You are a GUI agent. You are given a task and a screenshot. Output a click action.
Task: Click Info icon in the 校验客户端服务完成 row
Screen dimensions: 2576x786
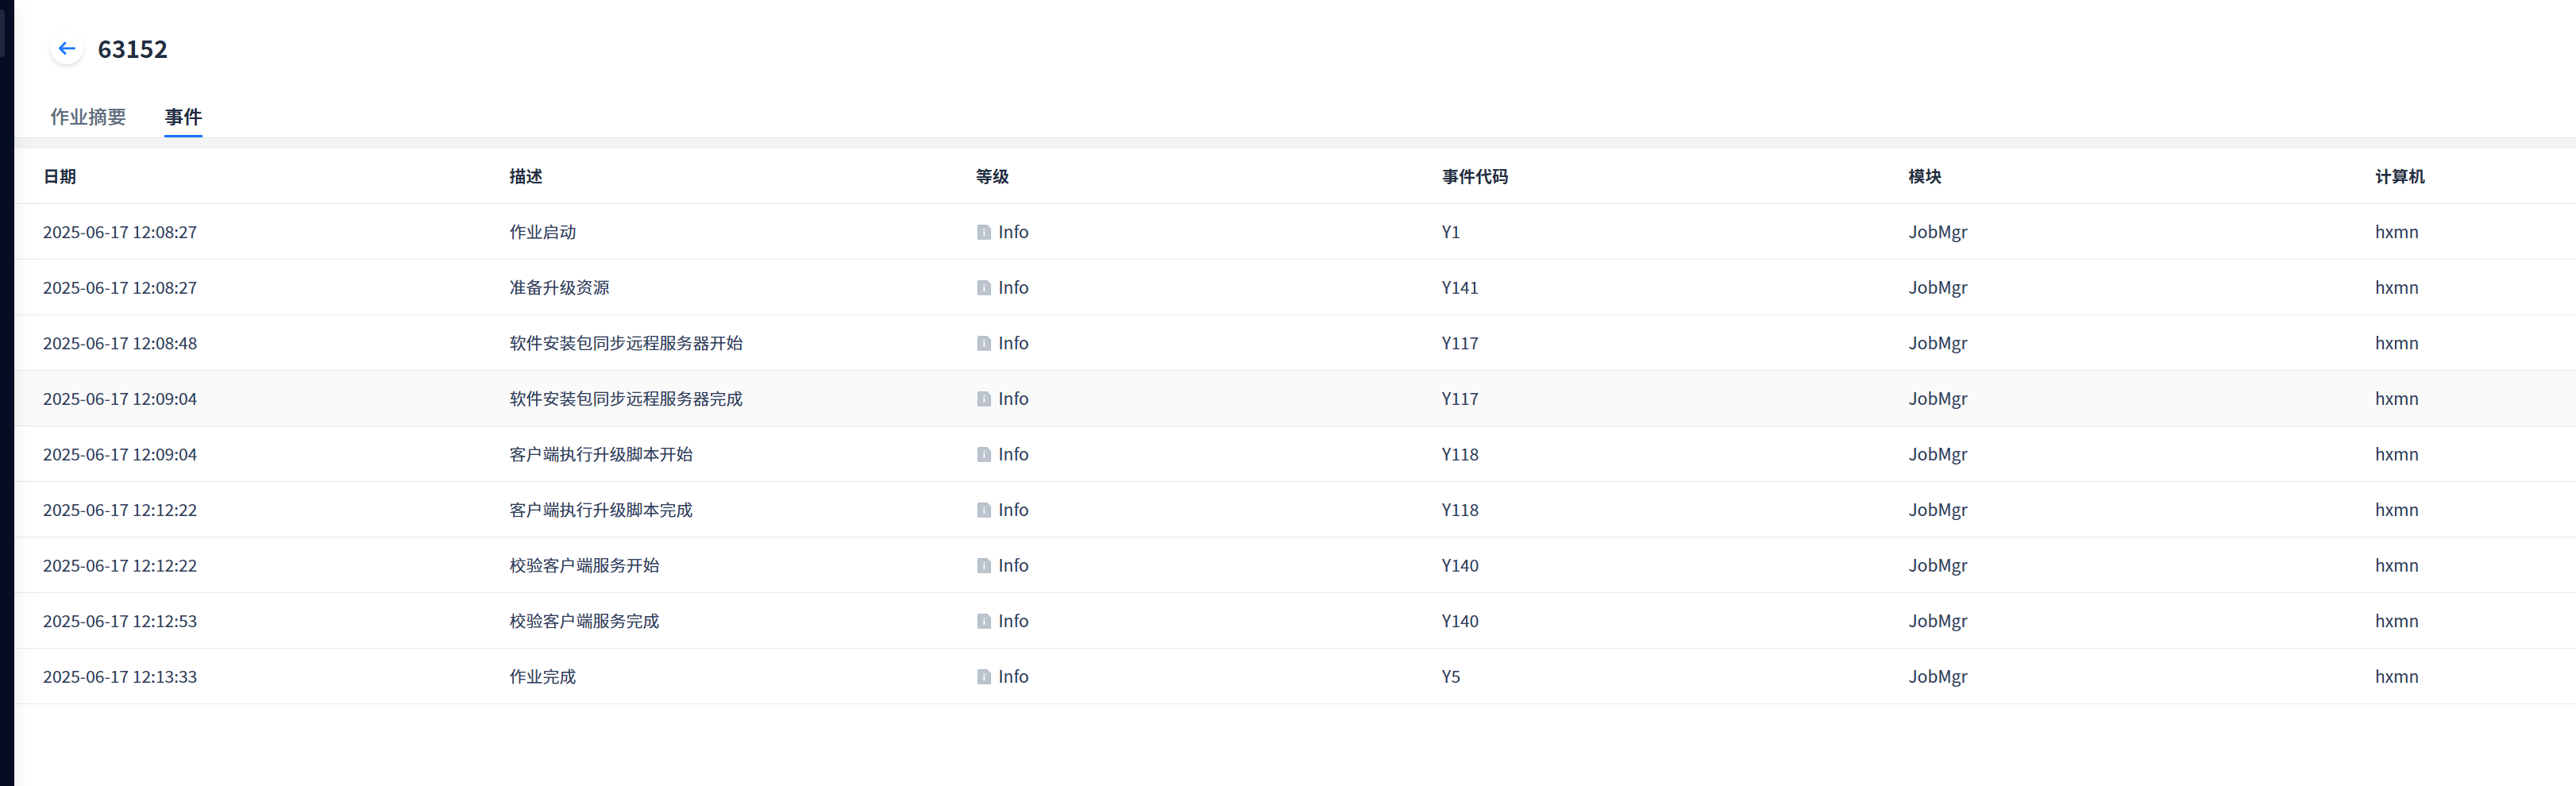pyautogui.click(x=984, y=621)
